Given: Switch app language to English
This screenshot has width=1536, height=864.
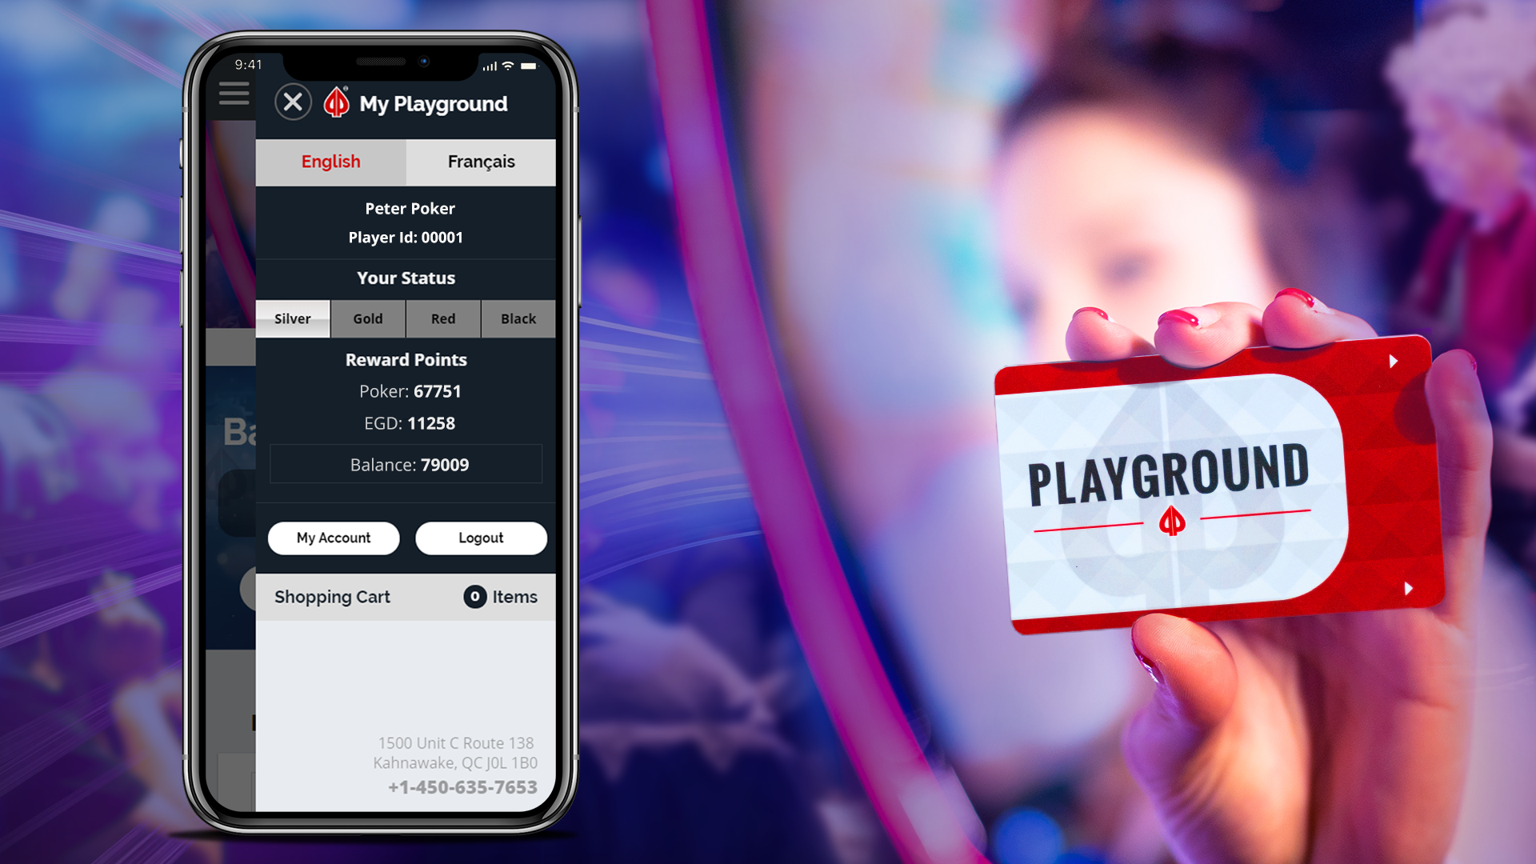Looking at the screenshot, I should 331,160.
